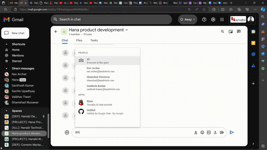Open Starred shortcut
Screen dimensions: 267x150
[x=17, y=61]
